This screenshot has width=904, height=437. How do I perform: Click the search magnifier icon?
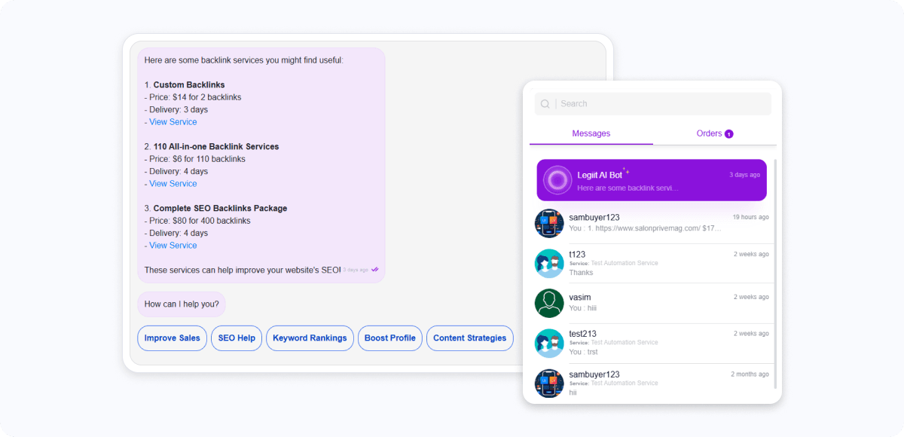(x=545, y=104)
